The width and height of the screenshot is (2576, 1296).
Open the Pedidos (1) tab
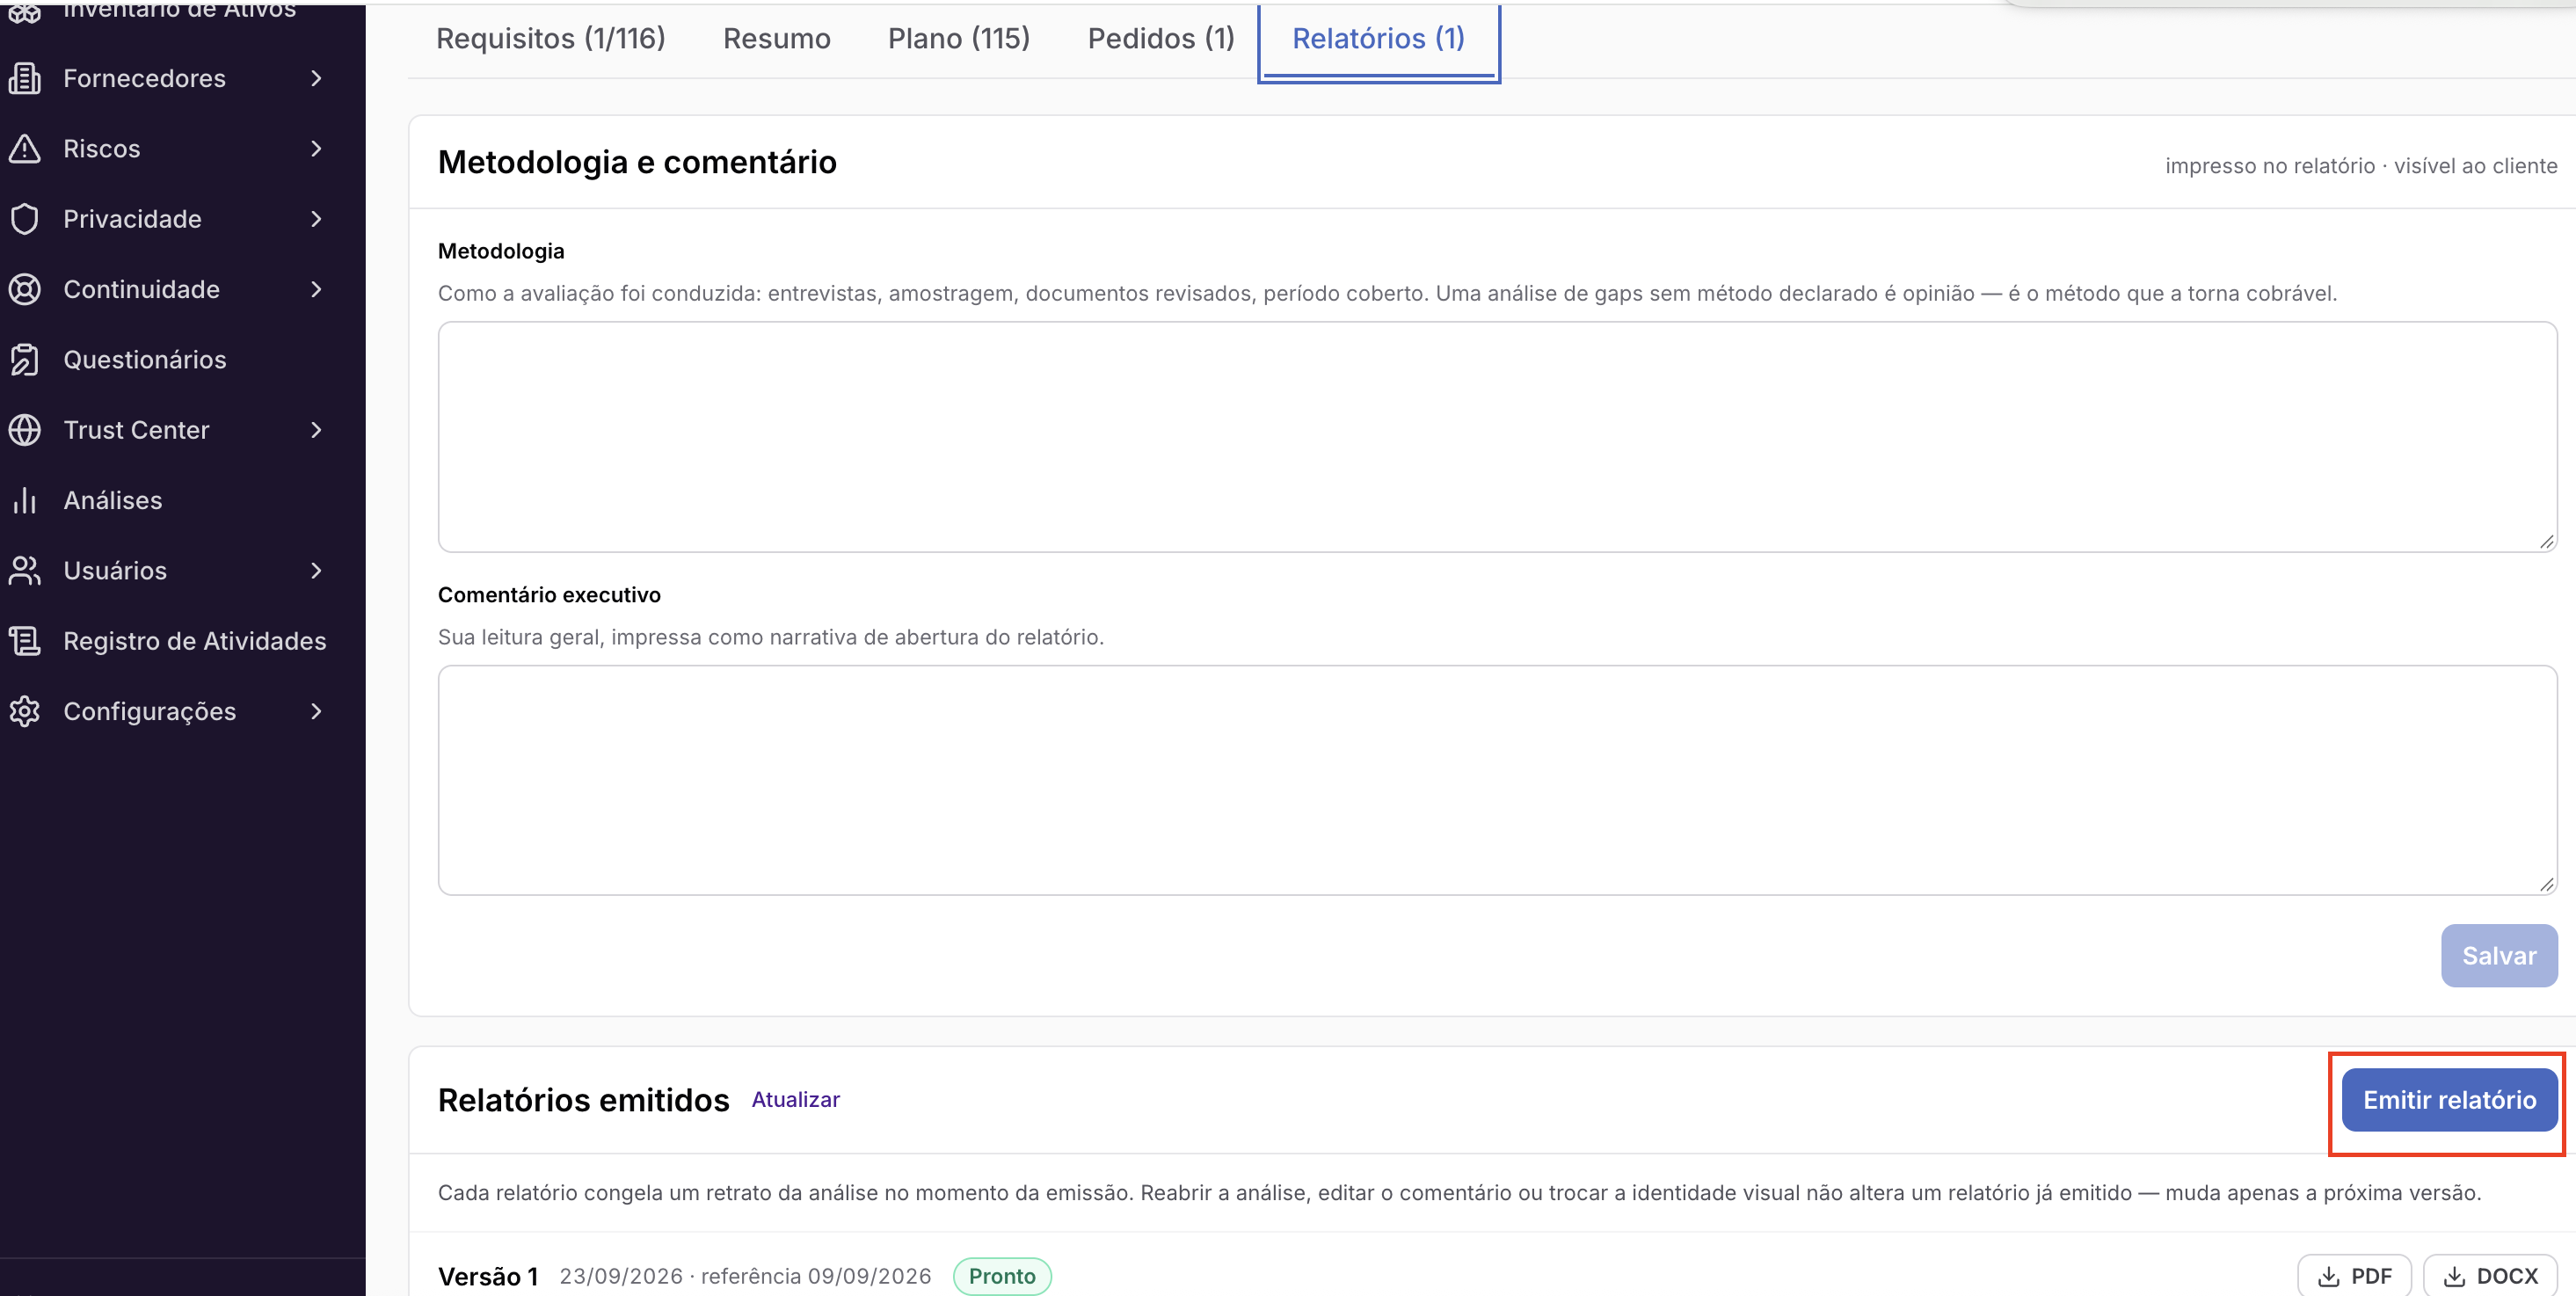[x=1161, y=38]
